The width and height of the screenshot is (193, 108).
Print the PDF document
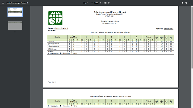point(186,3)
